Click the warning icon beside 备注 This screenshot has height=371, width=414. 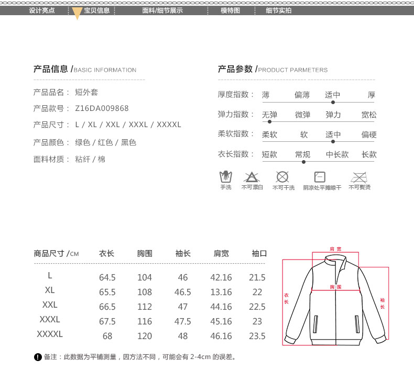(38, 357)
